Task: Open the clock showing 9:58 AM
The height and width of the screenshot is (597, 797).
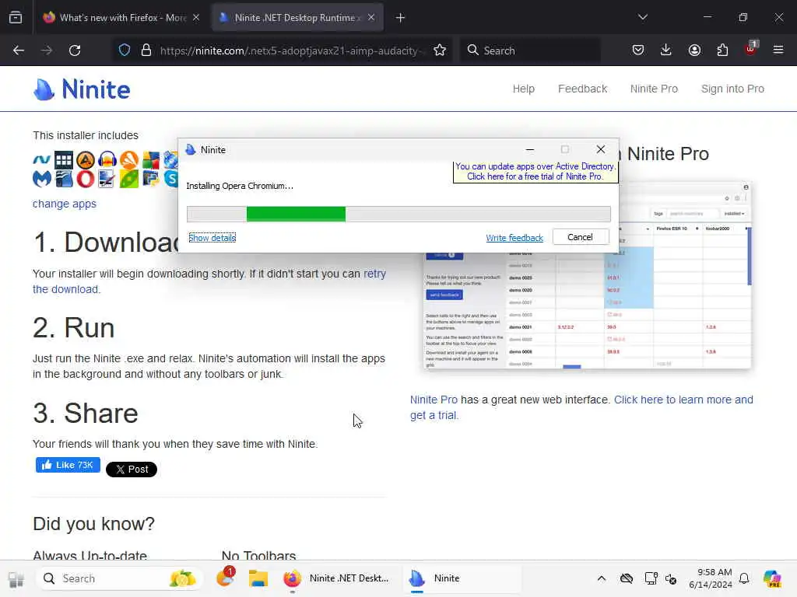Action: (710, 578)
